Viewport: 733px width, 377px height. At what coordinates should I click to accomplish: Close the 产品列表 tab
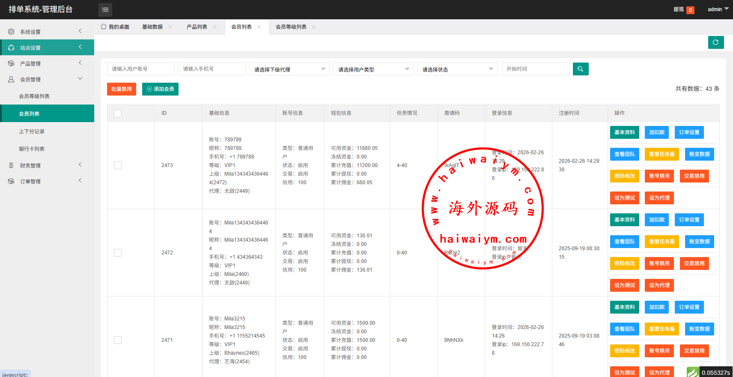tap(215, 27)
